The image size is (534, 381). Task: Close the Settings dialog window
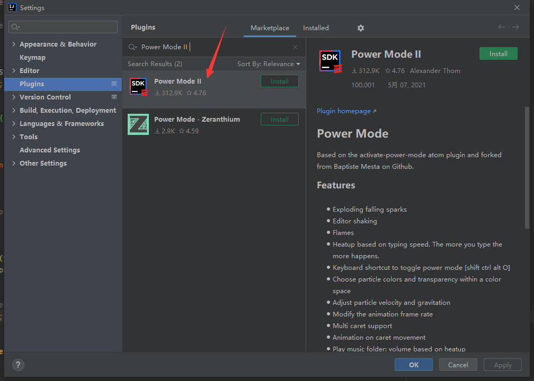(517, 7)
